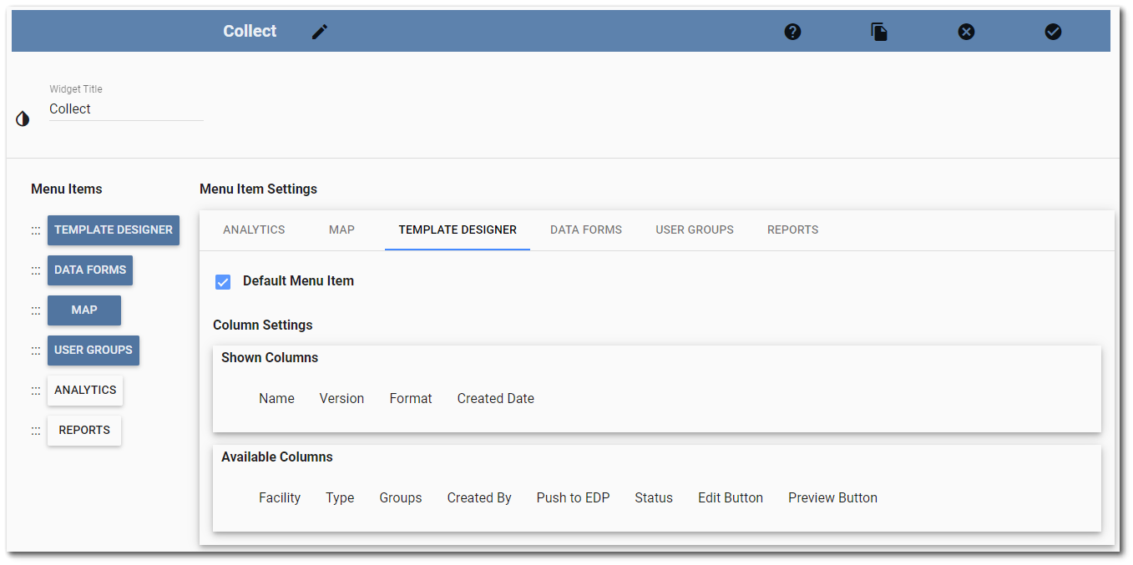This screenshot has width=1133, height=565.
Task: Click the duplicate widget icon
Action: 878,31
